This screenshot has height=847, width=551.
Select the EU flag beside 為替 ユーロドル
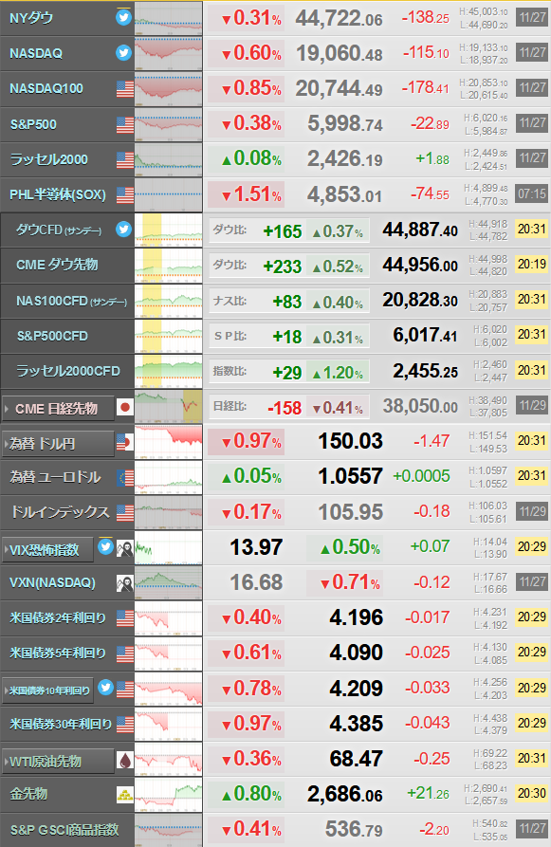pyautogui.click(x=125, y=477)
